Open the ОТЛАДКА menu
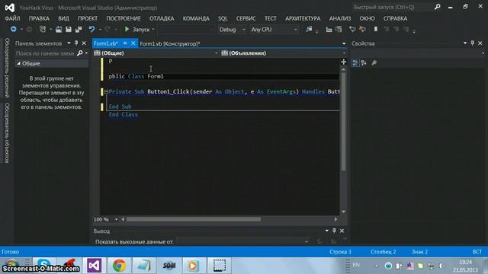Image resolution: width=488 pixels, height=274 pixels. (x=162, y=18)
